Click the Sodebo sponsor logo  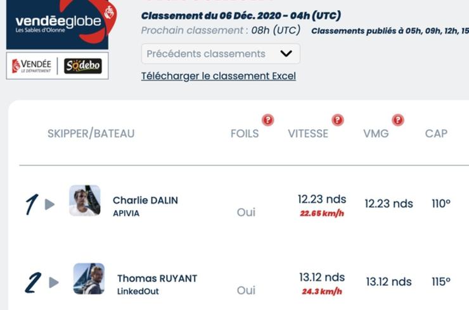(x=83, y=66)
